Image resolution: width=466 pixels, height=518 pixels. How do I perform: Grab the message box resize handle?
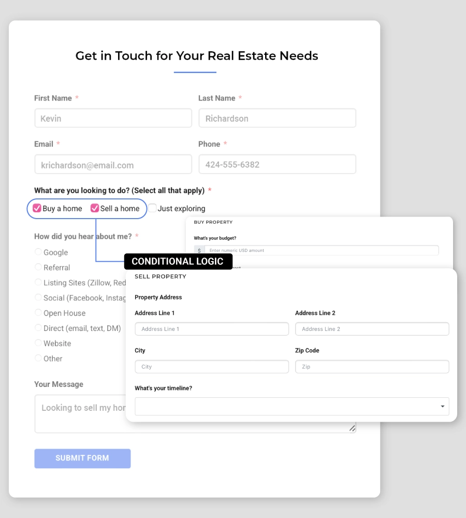pyautogui.click(x=352, y=428)
